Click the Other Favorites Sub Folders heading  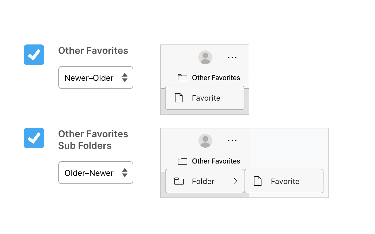(x=93, y=140)
